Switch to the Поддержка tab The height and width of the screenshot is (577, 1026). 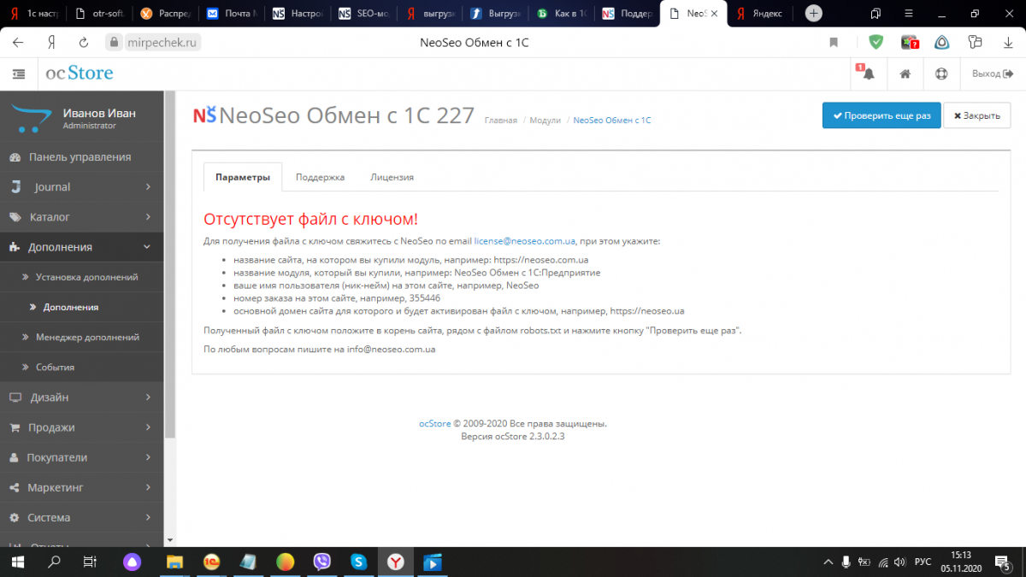[320, 177]
